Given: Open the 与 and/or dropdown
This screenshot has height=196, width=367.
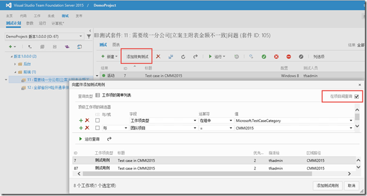Looking at the screenshot, I should pos(126,128).
